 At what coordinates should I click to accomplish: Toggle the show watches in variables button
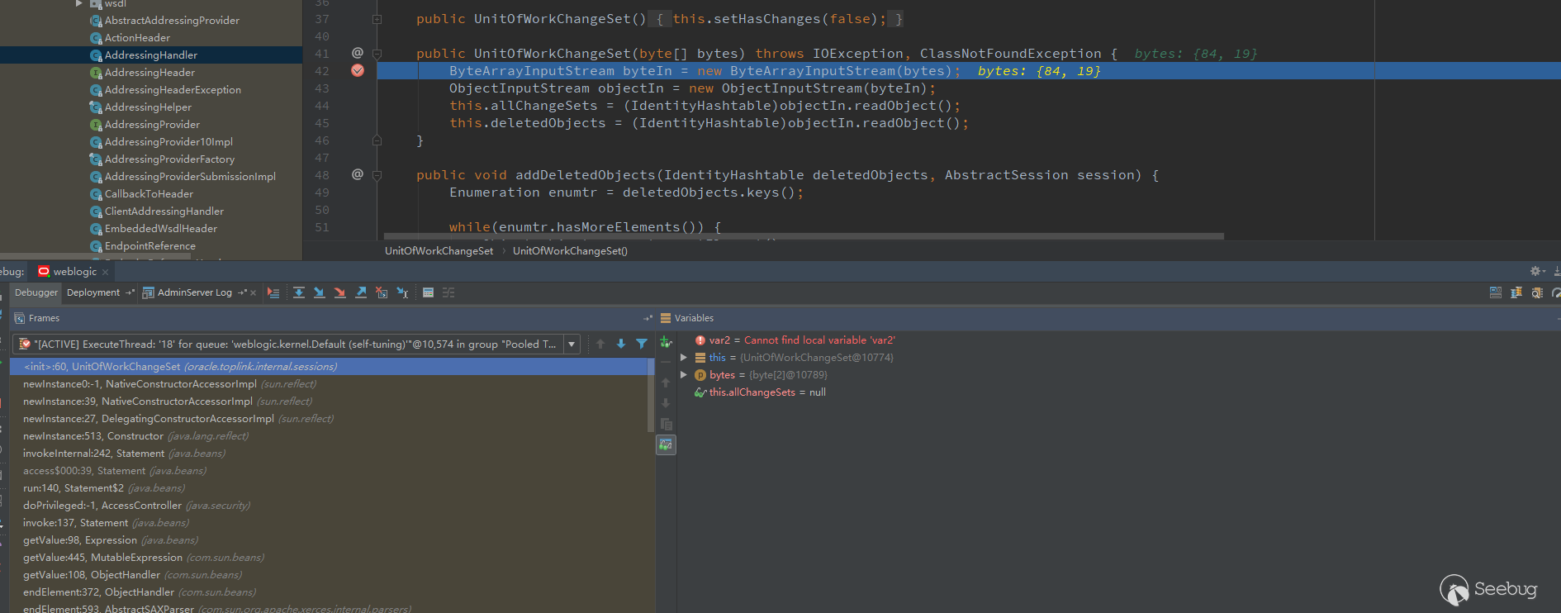(x=666, y=445)
